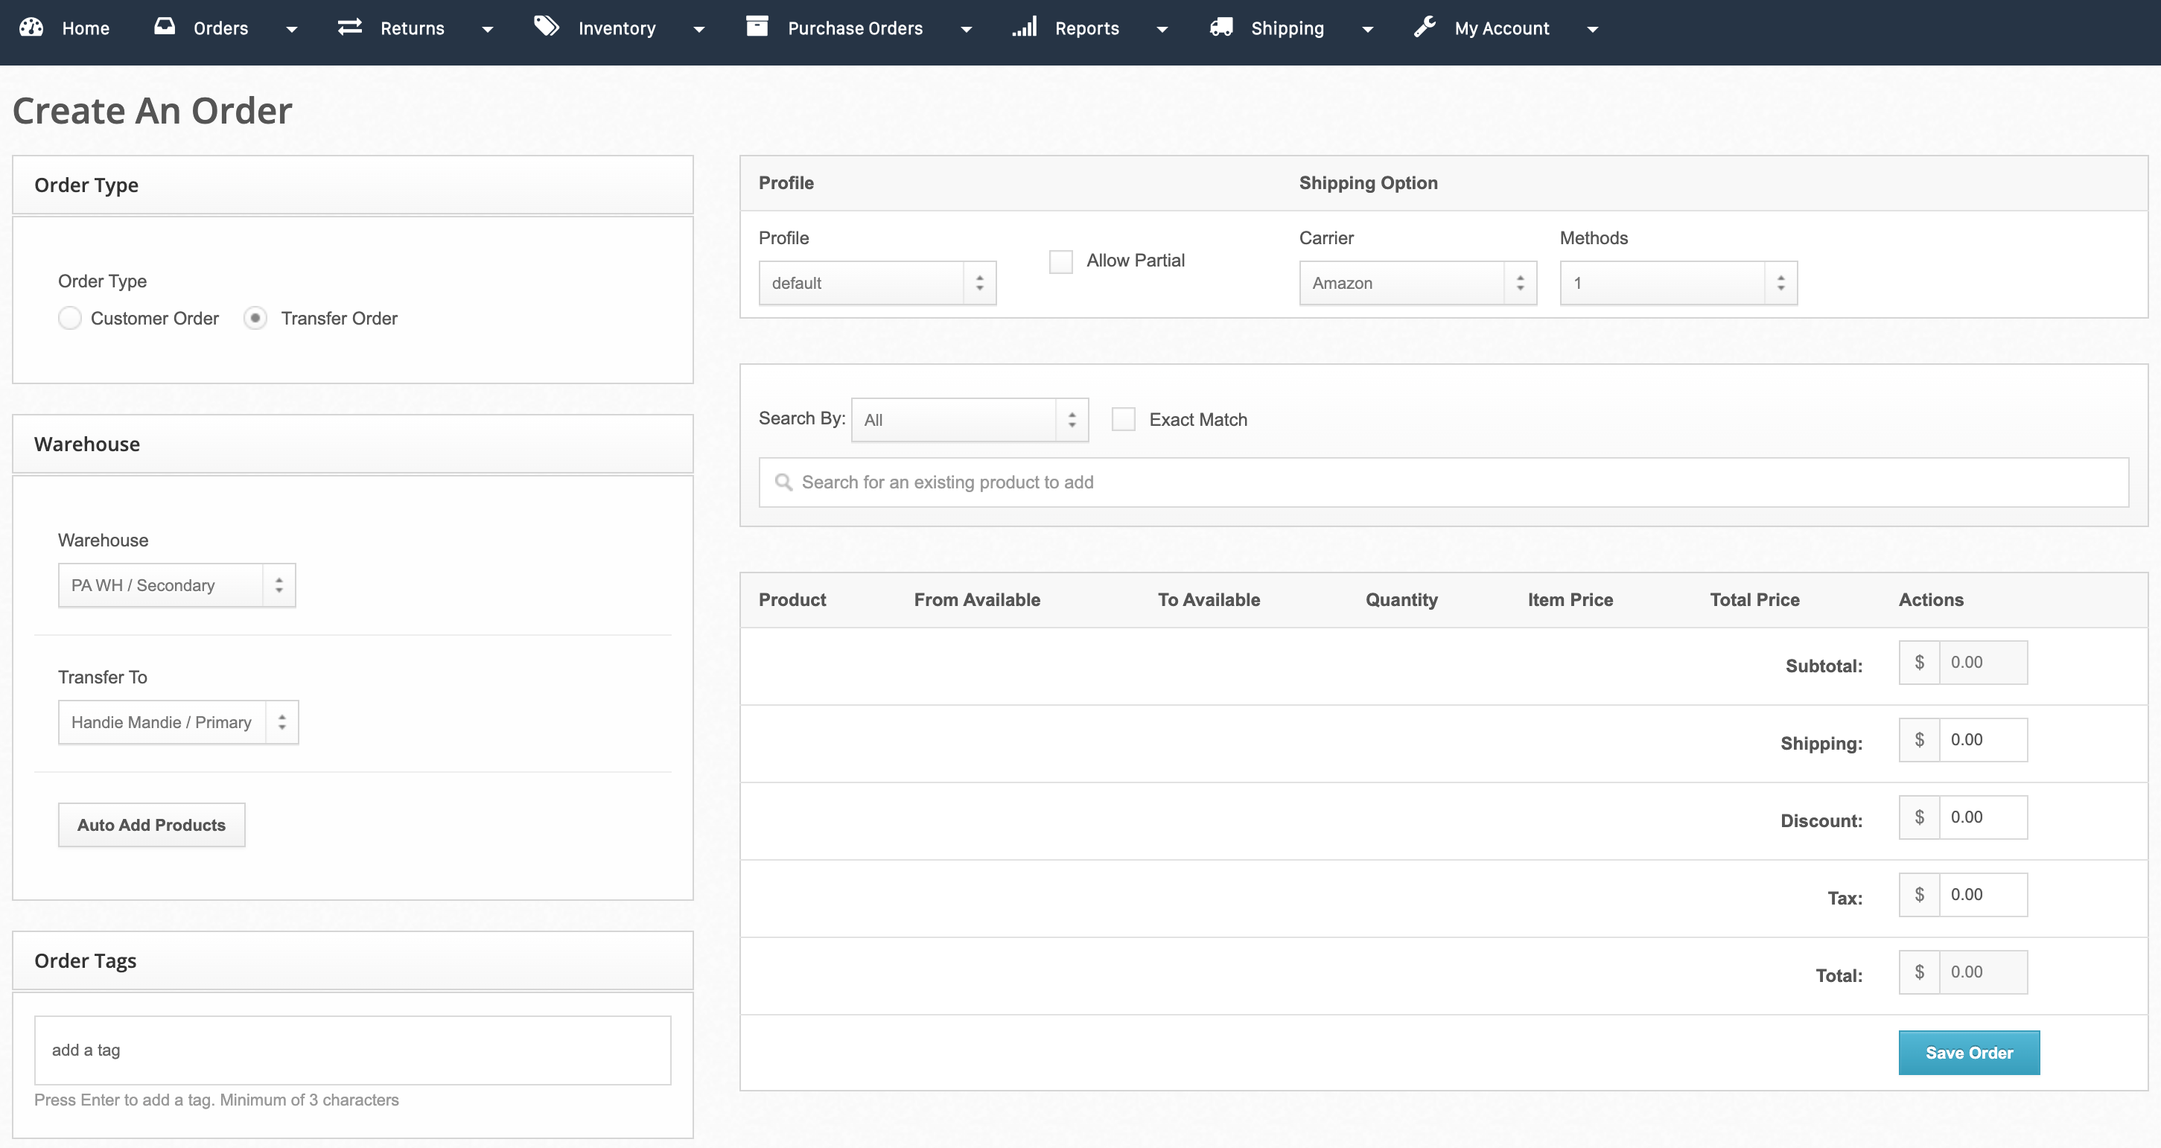This screenshot has width=2161, height=1148.
Task: Expand the Shipping menu caret
Action: (1367, 29)
